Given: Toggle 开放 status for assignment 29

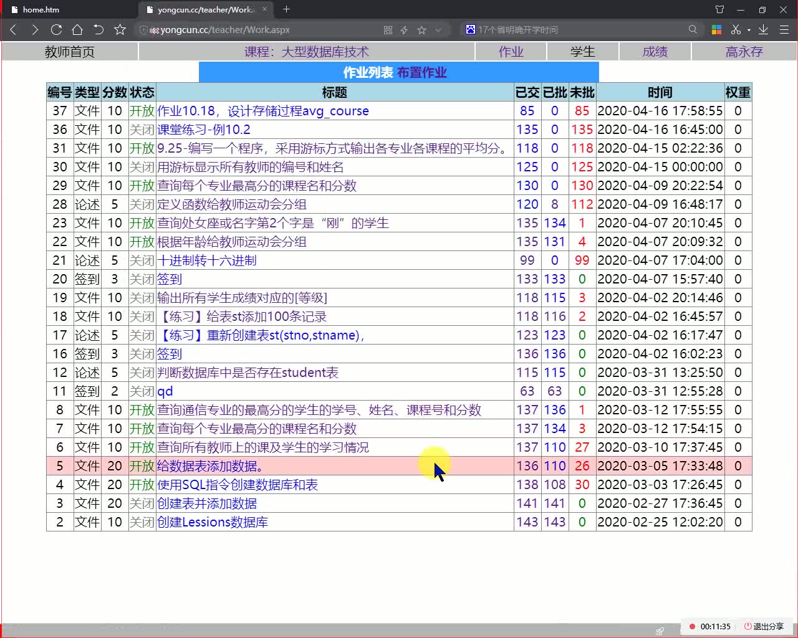Looking at the screenshot, I should (142, 186).
